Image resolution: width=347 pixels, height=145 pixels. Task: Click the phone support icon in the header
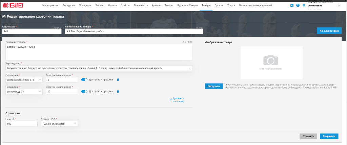[x=292, y=5]
